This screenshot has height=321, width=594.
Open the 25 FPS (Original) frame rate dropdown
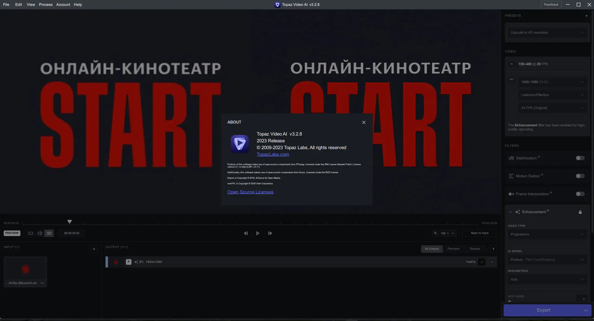coord(553,108)
